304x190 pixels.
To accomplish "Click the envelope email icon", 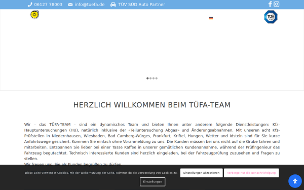I will click(70, 5).
